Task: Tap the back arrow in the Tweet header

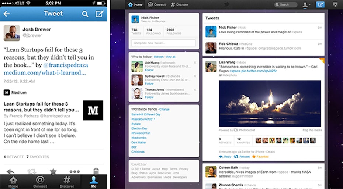Action: click(x=7, y=14)
